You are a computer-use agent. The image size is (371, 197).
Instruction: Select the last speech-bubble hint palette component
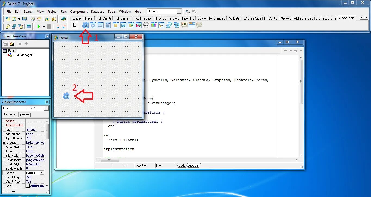pyautogui.click(x=199, y=25)
